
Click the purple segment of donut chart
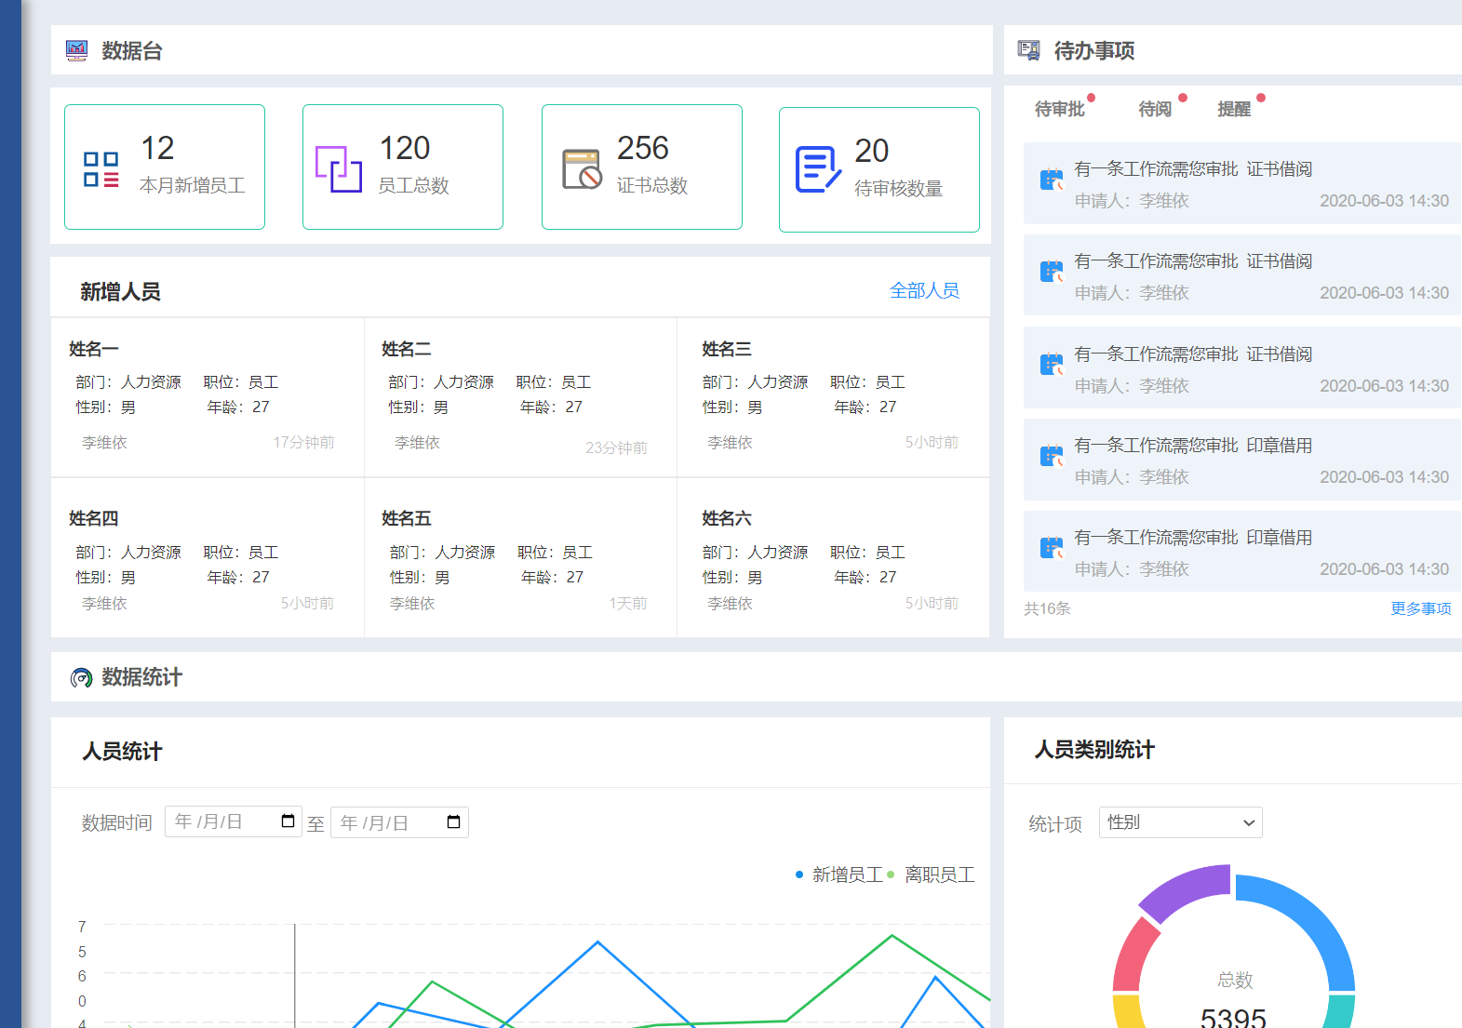point(1187,891)
